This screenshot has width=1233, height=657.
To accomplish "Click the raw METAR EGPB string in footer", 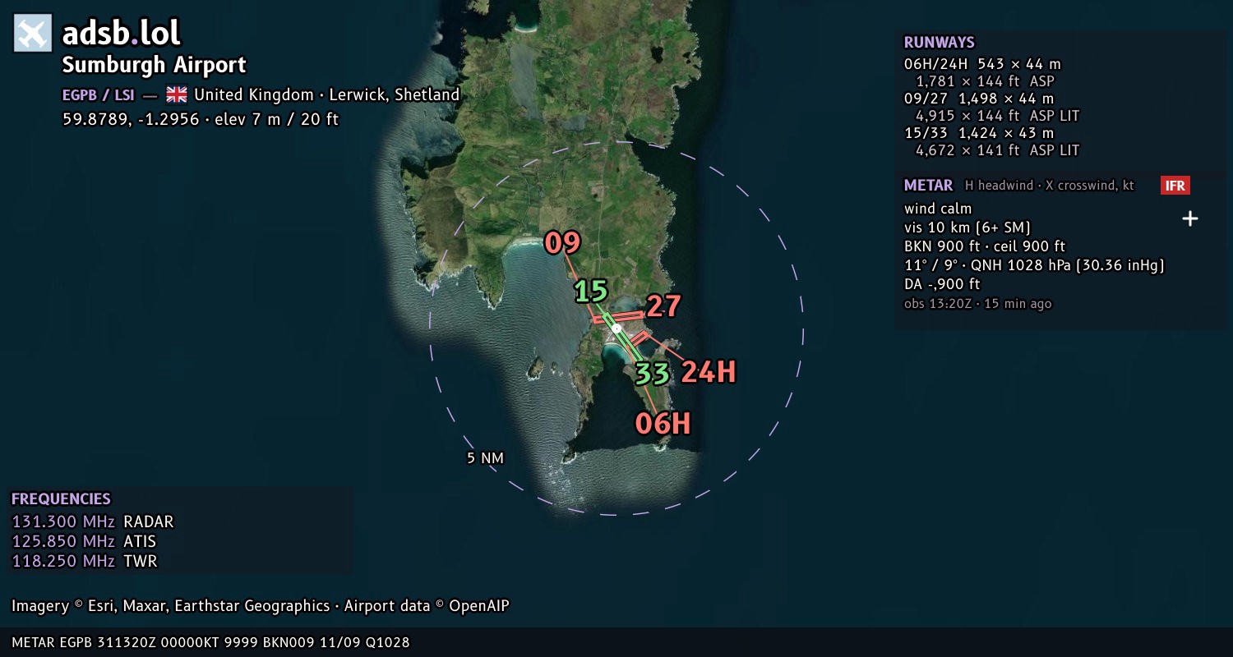I will coord(210,642).
